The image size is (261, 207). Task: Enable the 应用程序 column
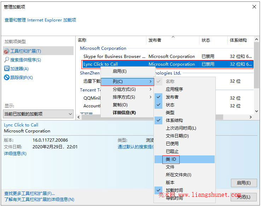click(185, 89)
